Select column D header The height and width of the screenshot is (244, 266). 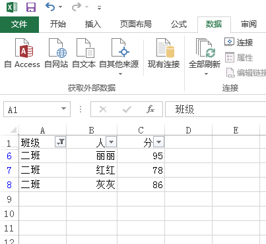pyautogui.click(x=189, y=130)
